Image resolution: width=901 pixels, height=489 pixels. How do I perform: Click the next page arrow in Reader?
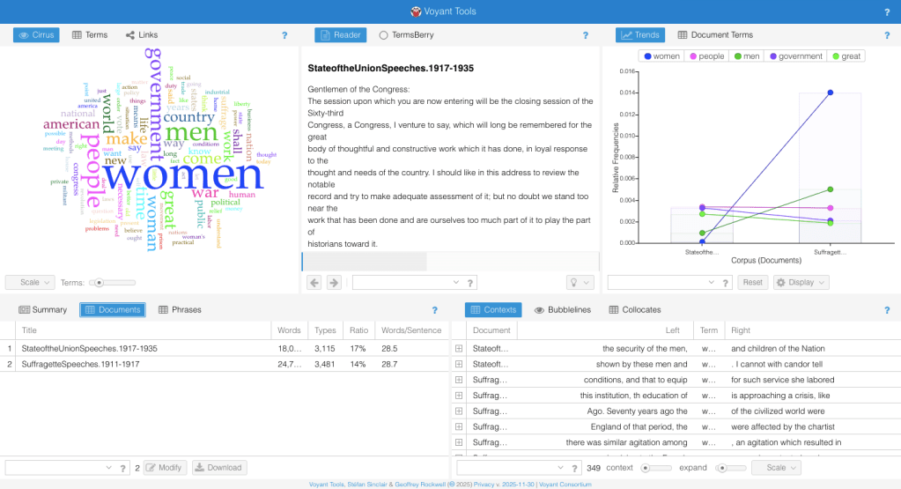point(334,283)
